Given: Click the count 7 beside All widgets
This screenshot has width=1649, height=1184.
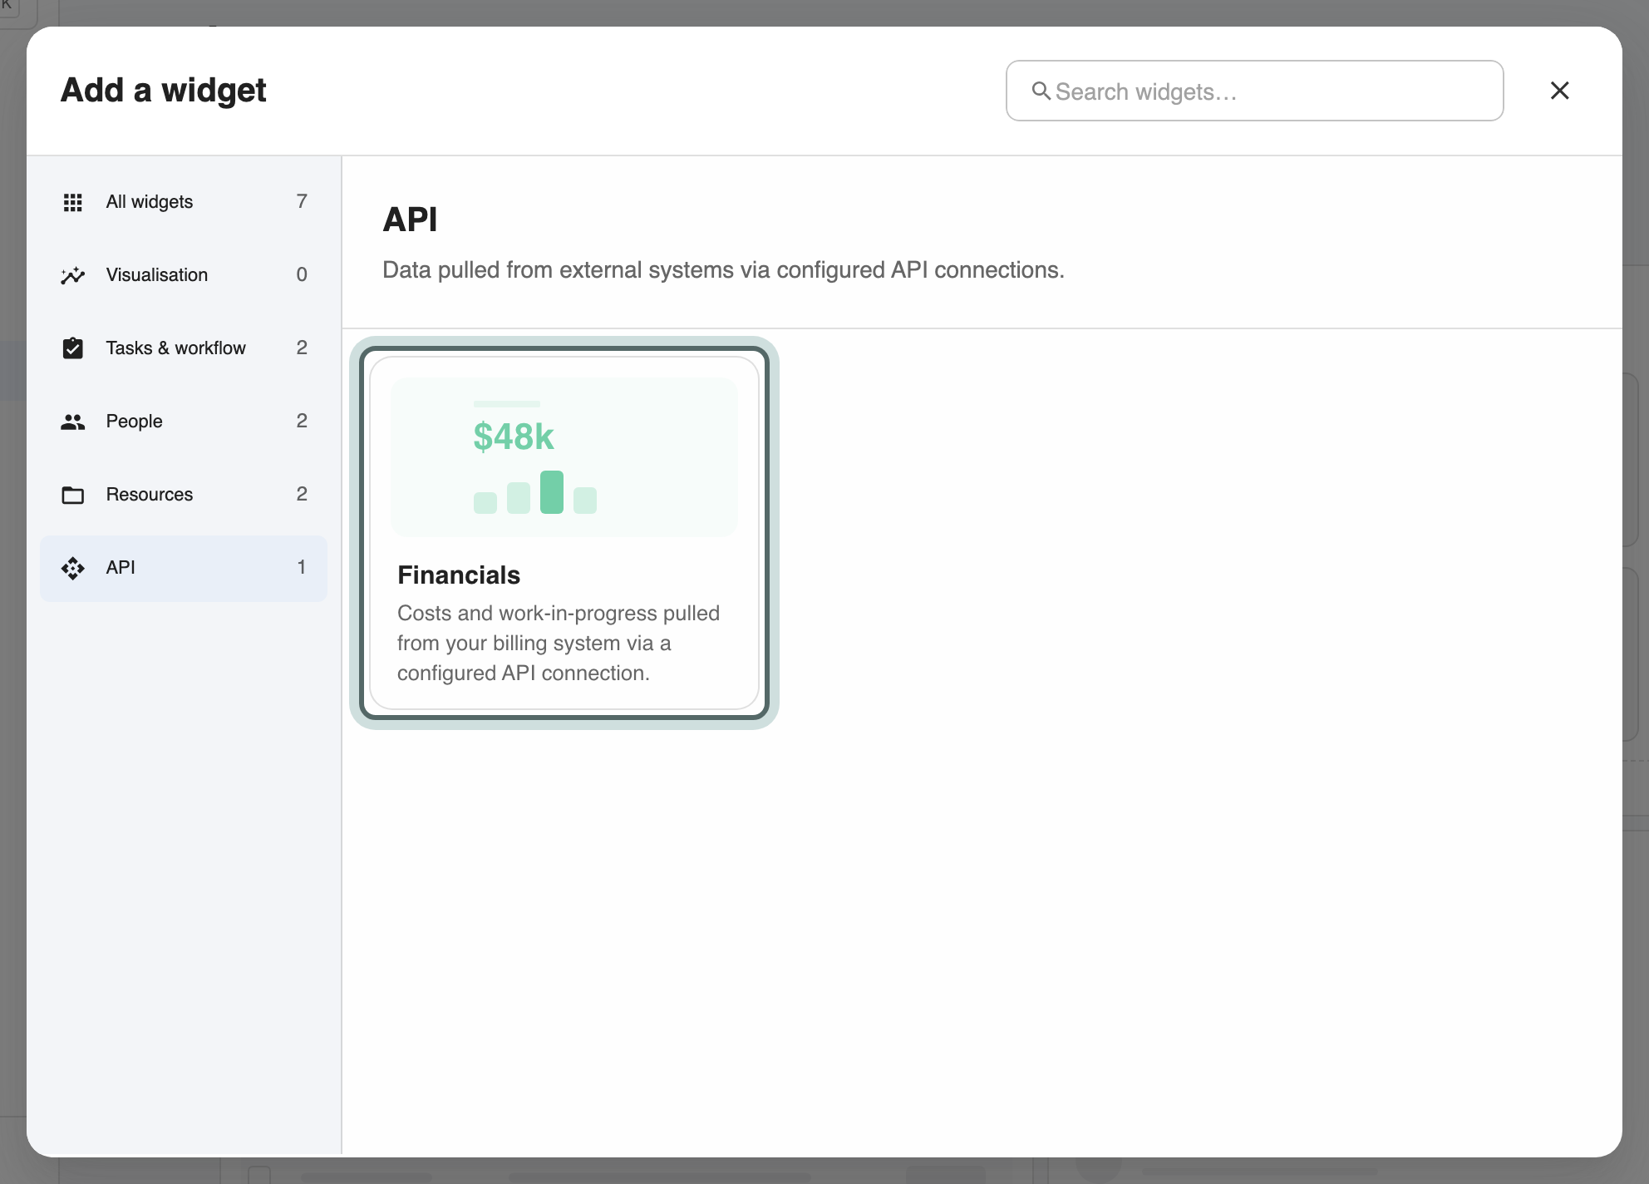Looking at the screenshot, I should point(302,202).
